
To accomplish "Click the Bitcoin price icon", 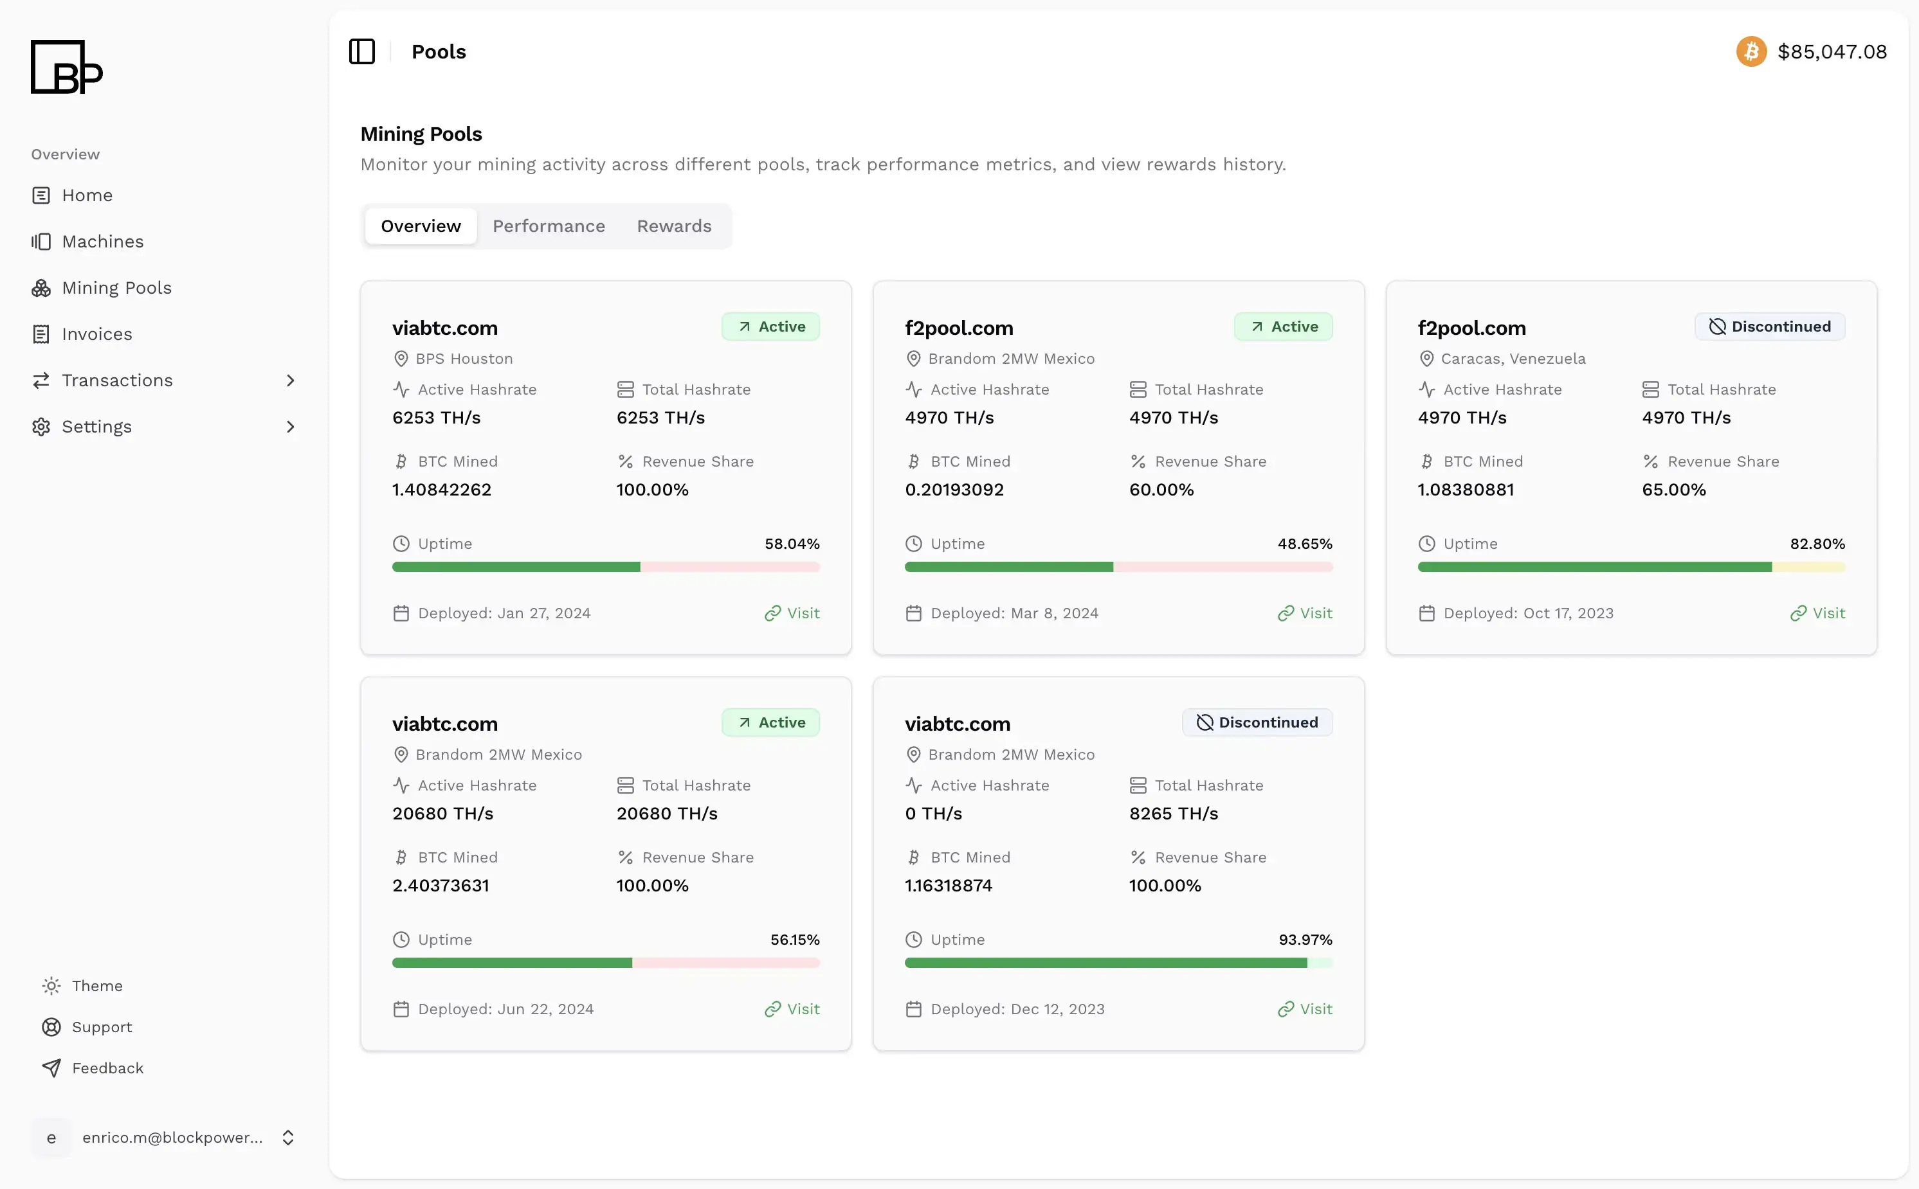I will pyautogui.click(x=1751, y=52).
